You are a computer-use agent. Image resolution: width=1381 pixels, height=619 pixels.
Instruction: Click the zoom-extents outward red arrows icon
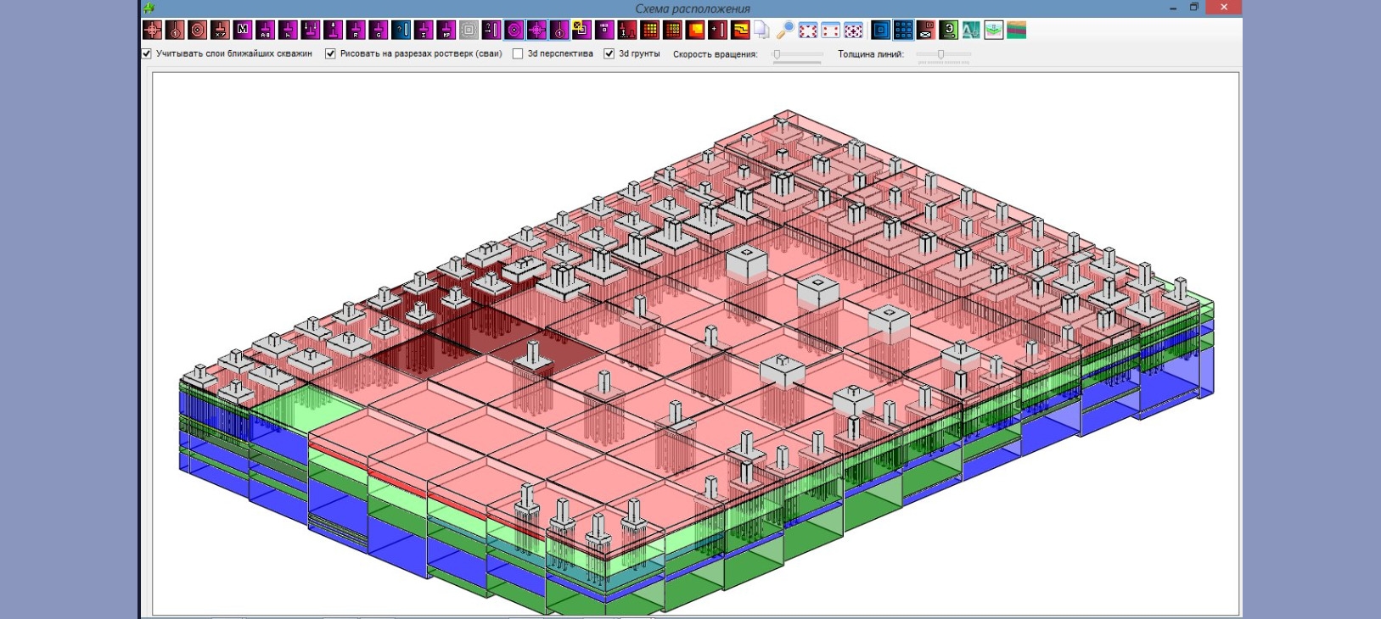[808, 31]
